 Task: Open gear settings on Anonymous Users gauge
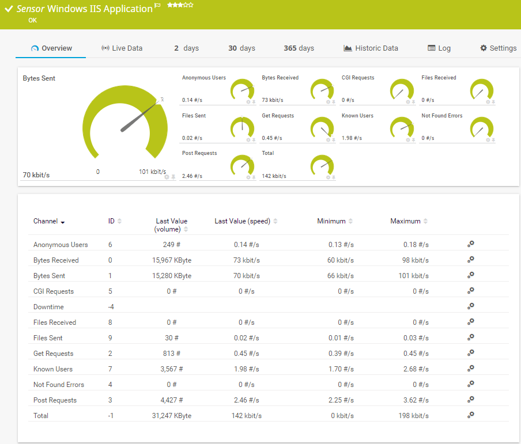coord(248,102)
